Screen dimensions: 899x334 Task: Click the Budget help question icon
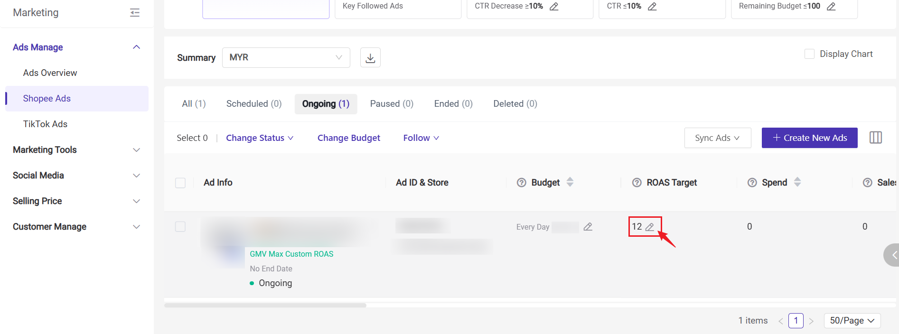coord(521,183)
